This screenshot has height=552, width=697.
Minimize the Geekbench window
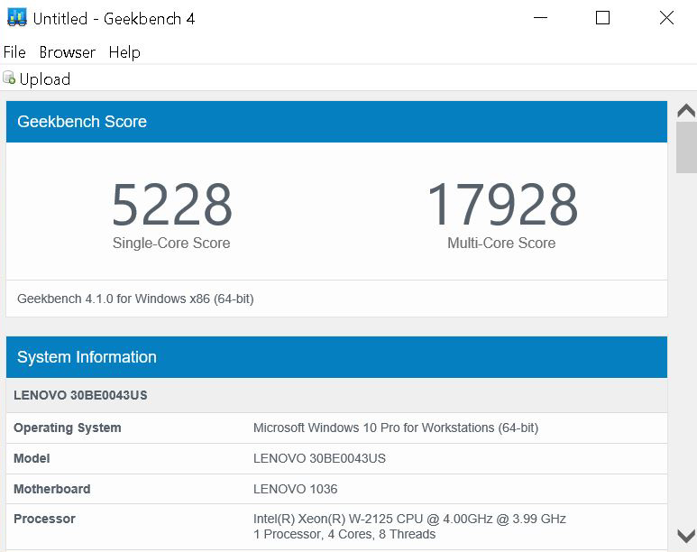540,18
